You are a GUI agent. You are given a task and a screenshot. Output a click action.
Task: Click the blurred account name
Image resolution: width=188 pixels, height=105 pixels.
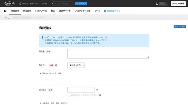[x=163, y=3]
